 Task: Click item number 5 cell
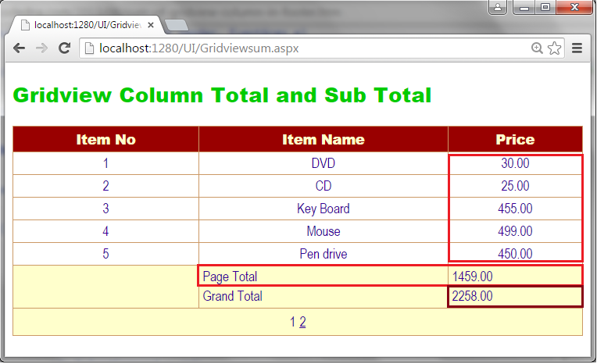tap(105, 254)
